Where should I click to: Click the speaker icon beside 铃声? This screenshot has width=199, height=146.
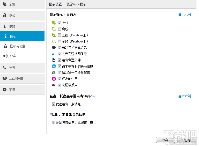[x=5, y=56]
